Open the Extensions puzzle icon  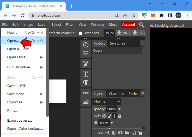161,16
